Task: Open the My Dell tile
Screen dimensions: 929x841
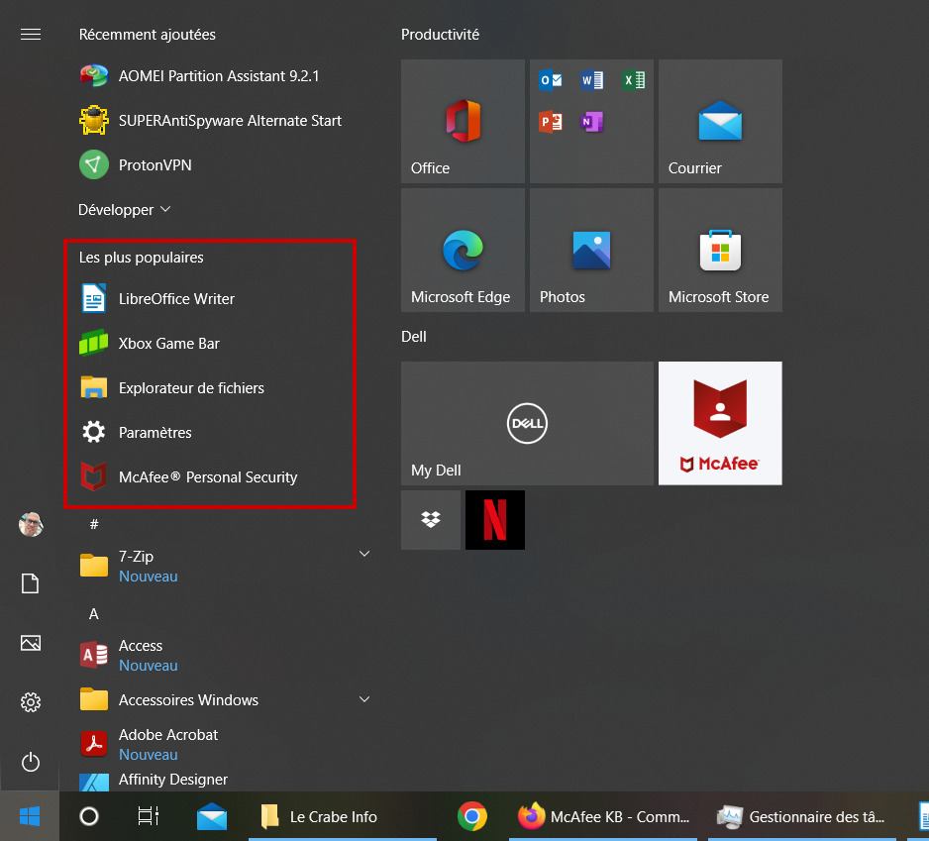Action: point(527,423)
